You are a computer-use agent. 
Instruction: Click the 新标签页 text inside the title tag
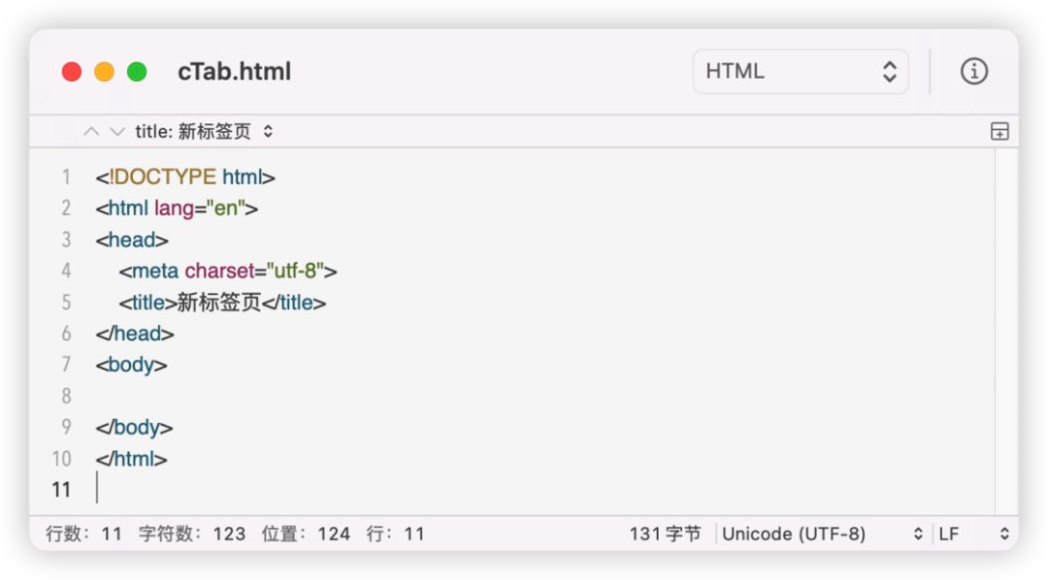[219, 303]
